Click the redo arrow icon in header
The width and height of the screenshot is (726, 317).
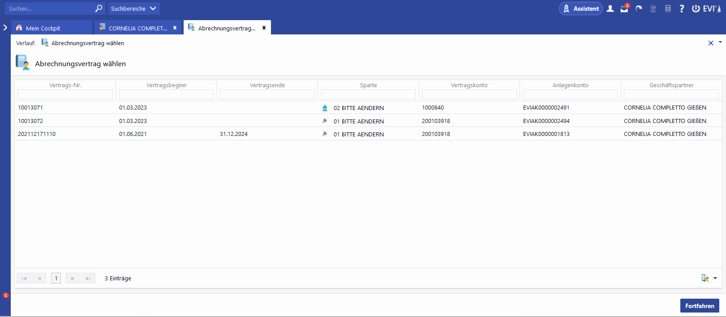pyautogui.click(x=639, y=8)
